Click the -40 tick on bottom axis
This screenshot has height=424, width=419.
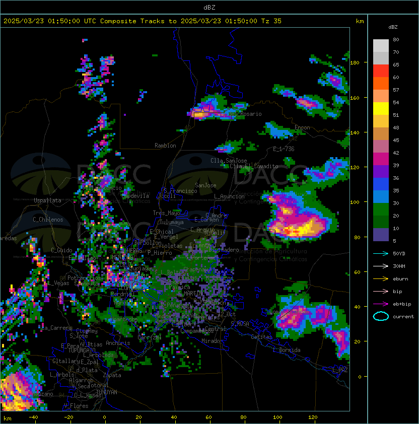(33, 417)
